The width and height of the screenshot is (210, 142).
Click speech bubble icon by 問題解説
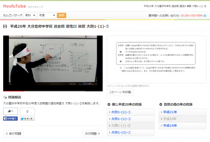5,98
